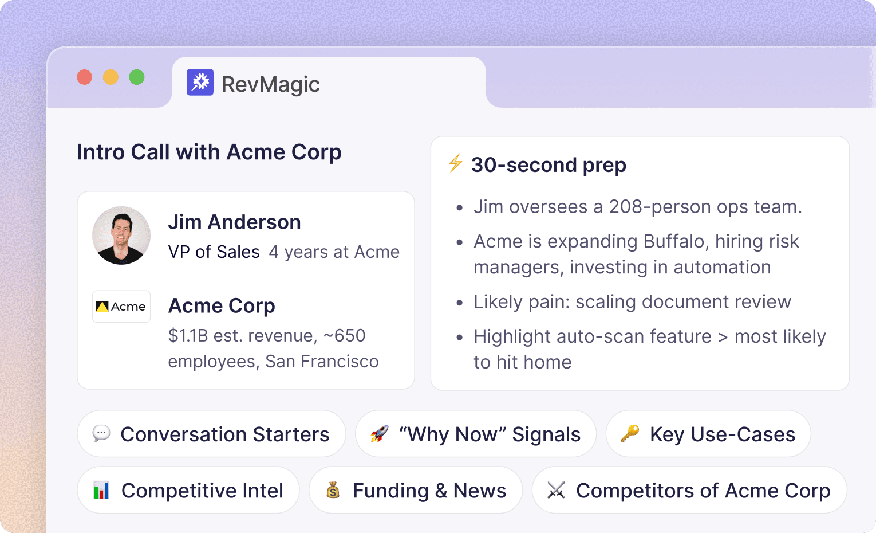876x533 pixels.
Task: Select the bar chart icon on Competitive Intel
Action: (101, 490)
